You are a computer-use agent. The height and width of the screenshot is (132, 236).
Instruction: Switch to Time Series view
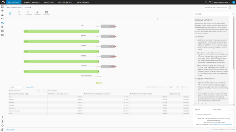coord(28,13)
